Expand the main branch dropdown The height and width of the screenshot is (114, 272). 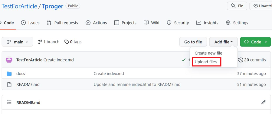[17, 42]
